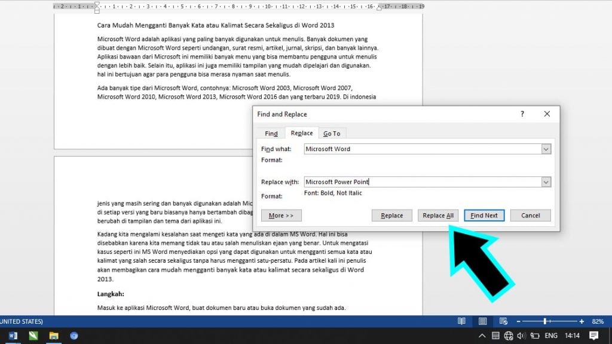Expand the Replace with dropdown arrow

[x=546, y=182]
